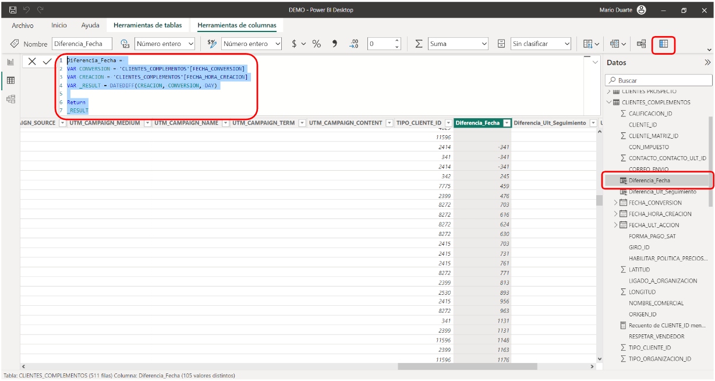Viewport: 715px width, 381px height.
Task: Select Diferencia_Ult_Seguimiento in Datos pane
Action: pos(663,192)
